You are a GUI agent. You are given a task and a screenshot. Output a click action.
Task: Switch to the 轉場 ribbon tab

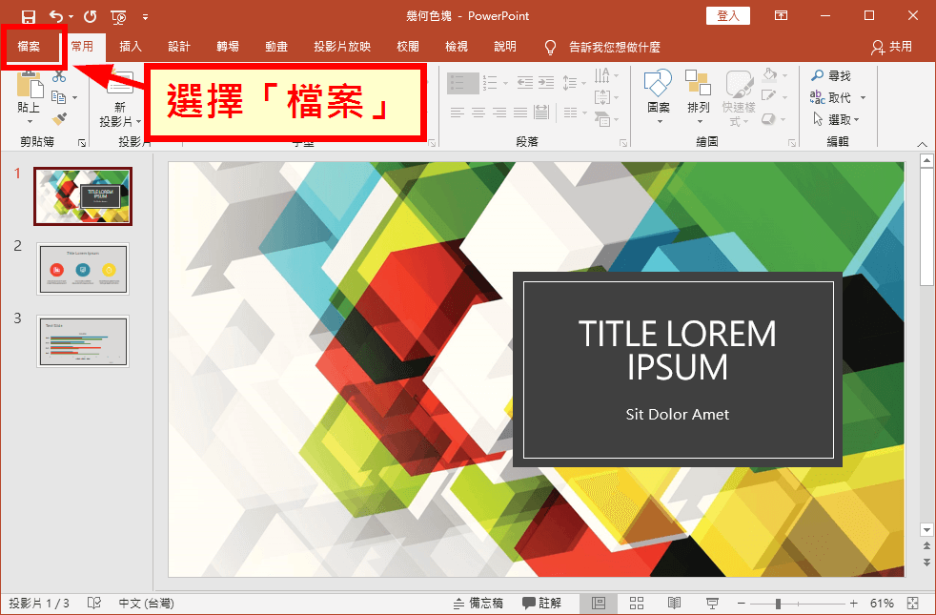pos(228,47)
